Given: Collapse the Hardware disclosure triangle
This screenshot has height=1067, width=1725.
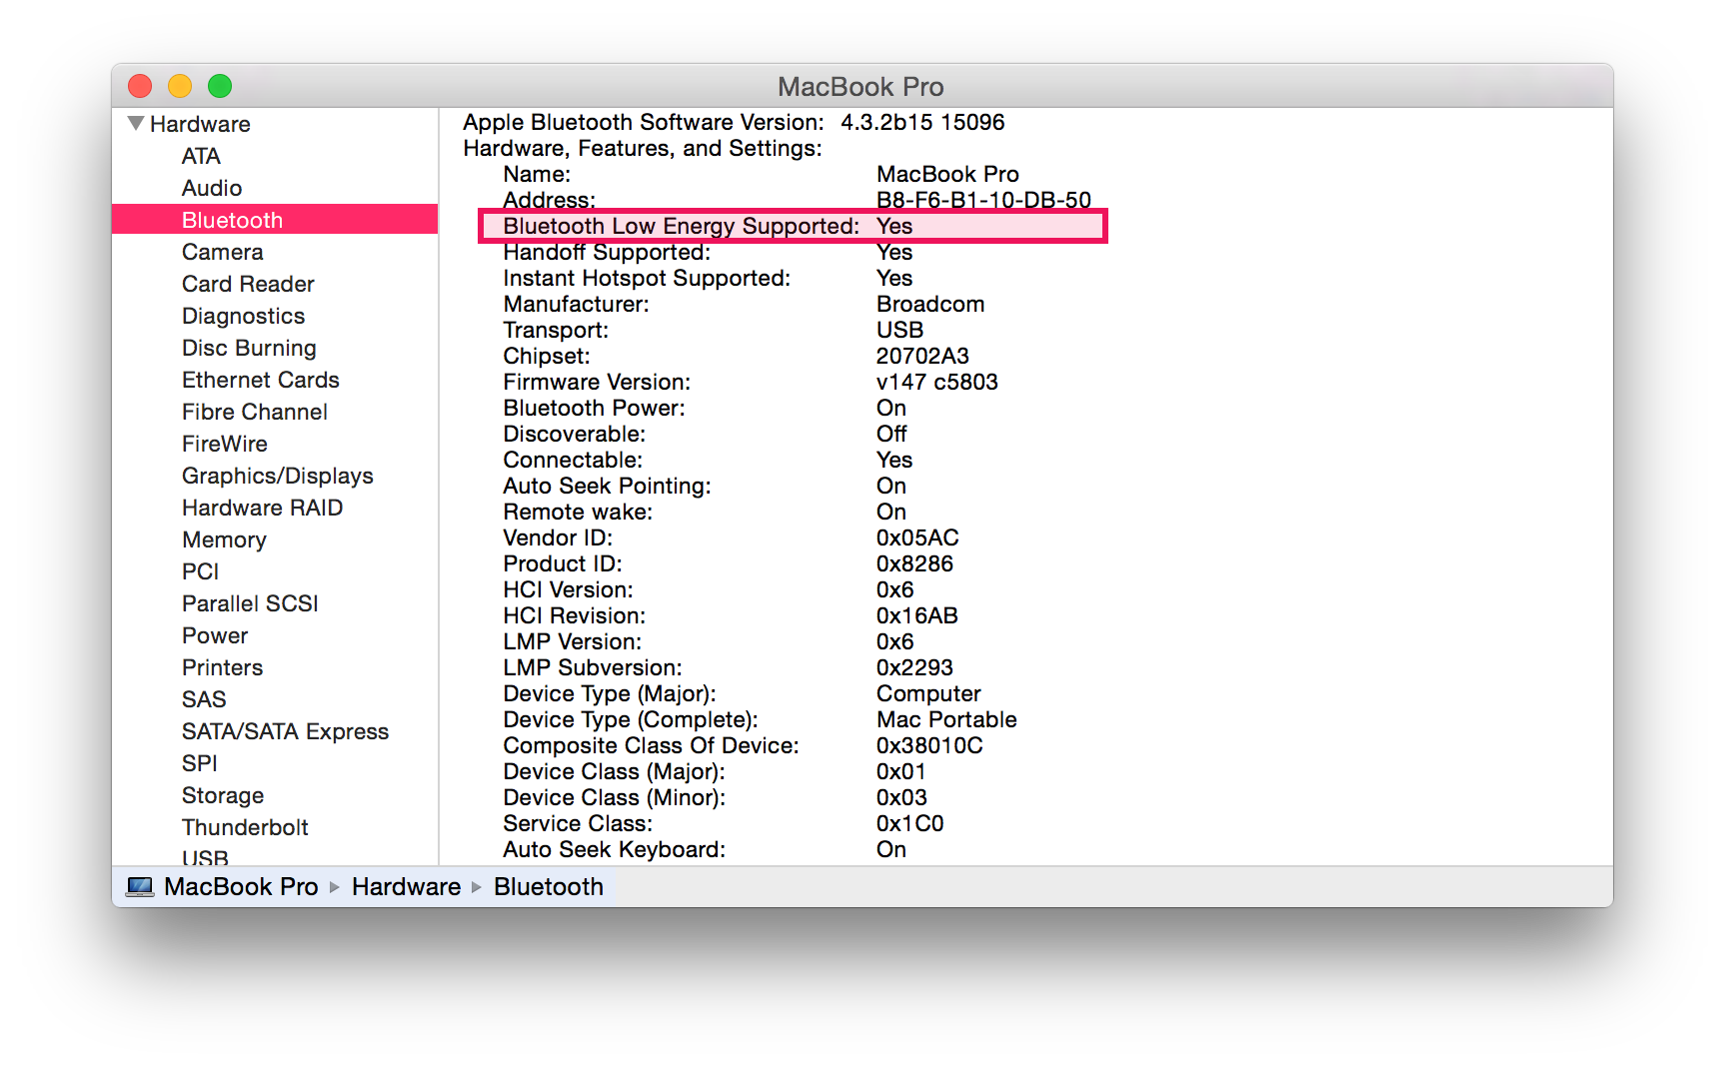Looking at the screenshot, I should pos(136,124).
